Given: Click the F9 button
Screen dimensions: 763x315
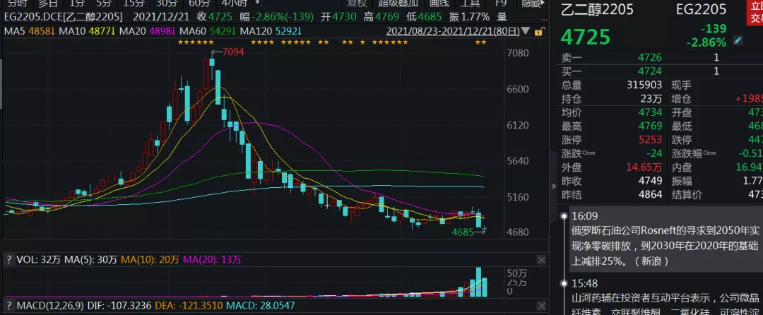Looking at the screenshot, I should [501, 4].
